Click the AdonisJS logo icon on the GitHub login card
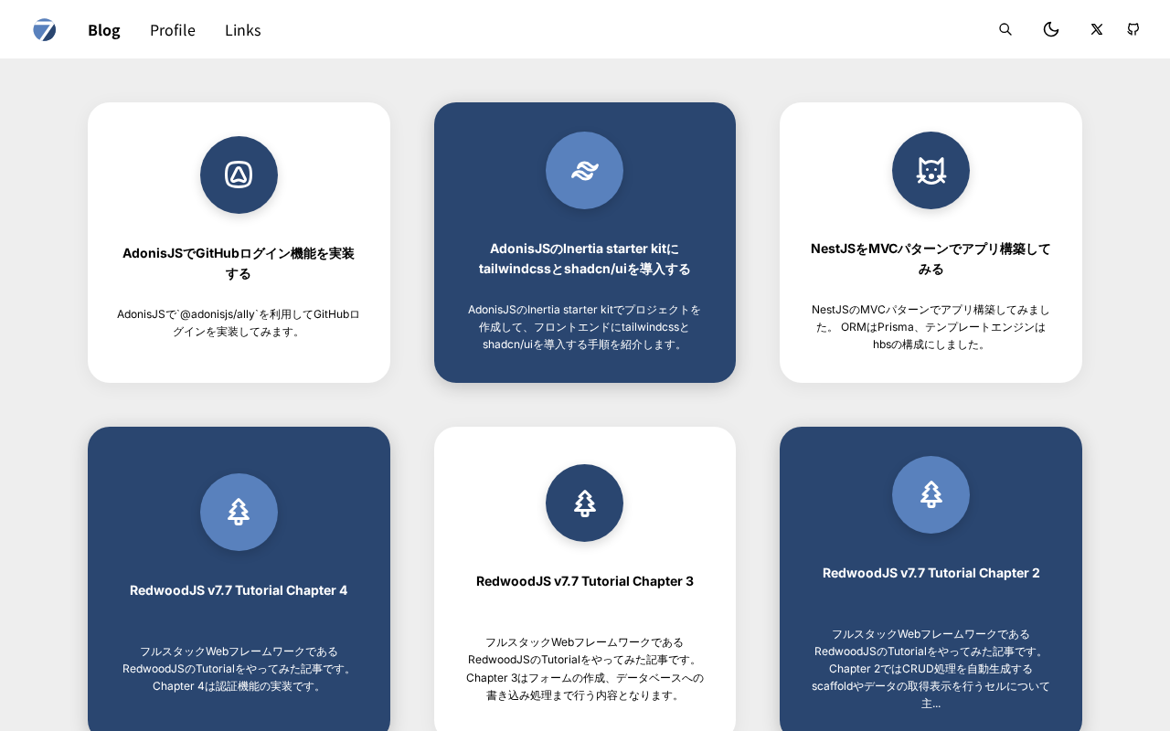The image size is (1170, 731). (x=239, y=175)
